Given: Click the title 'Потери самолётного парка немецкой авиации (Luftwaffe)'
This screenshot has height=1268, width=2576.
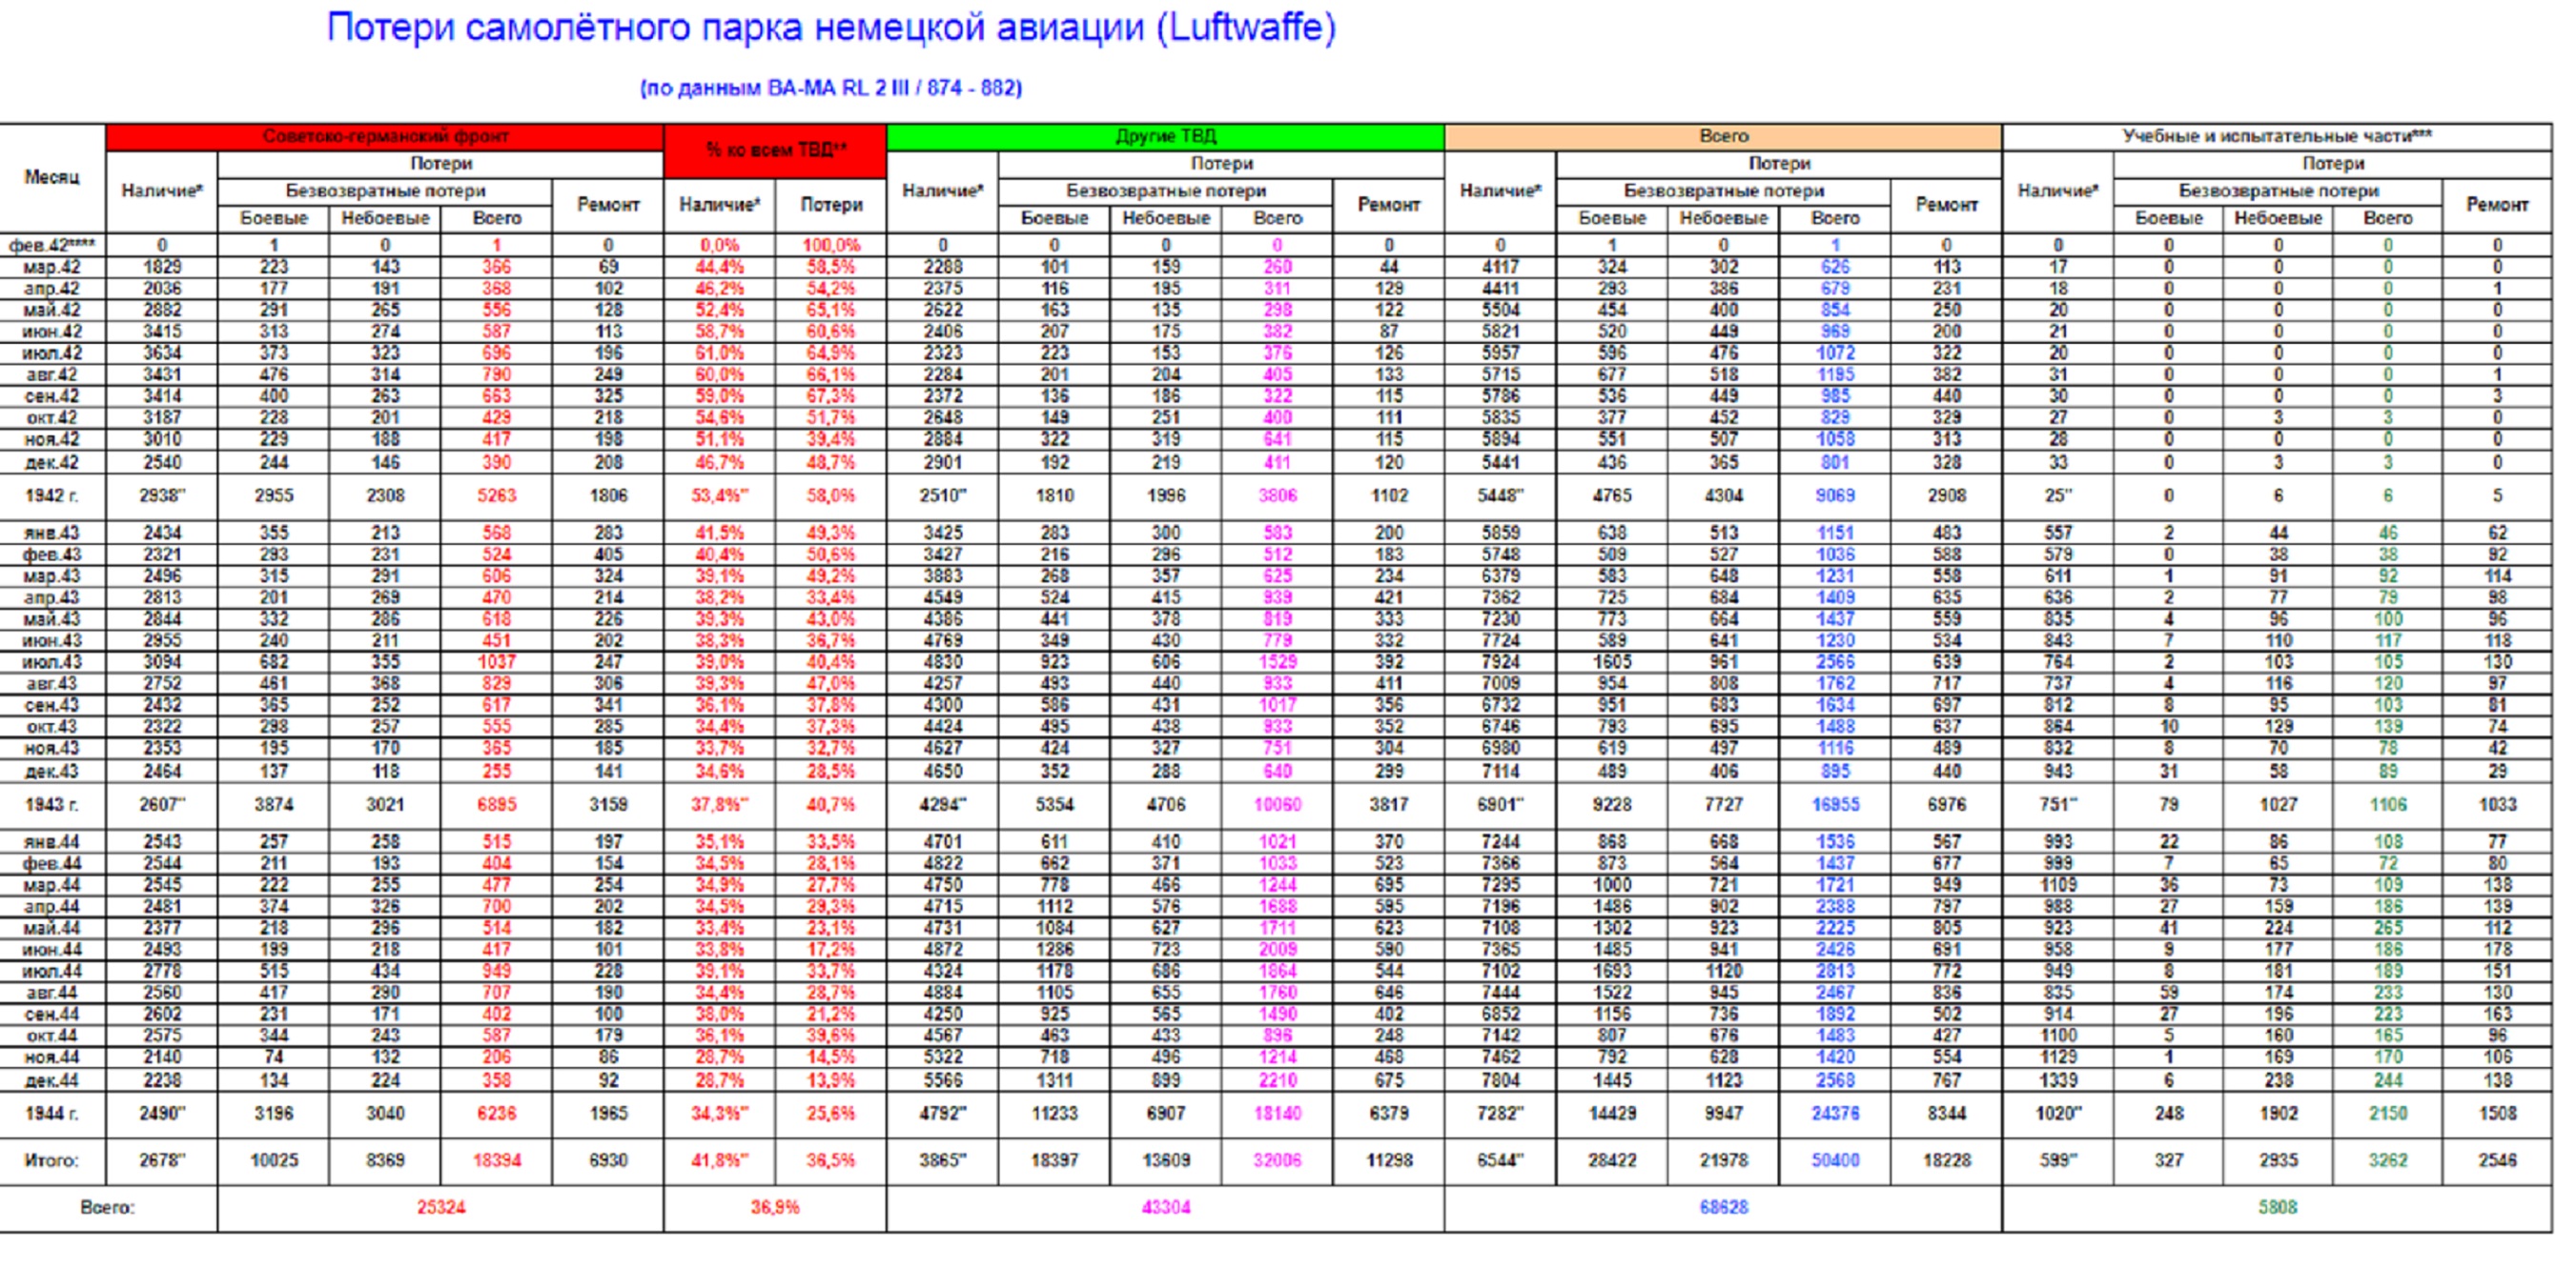Looking at the screenshot, I should 831,28.
